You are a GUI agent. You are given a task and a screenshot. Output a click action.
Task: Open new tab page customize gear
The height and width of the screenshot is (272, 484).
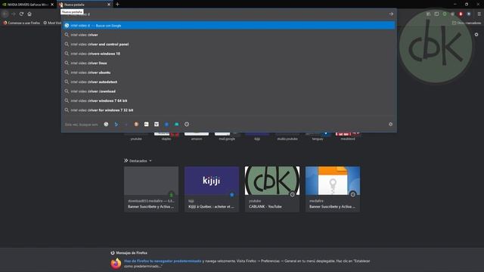(476, 35)
